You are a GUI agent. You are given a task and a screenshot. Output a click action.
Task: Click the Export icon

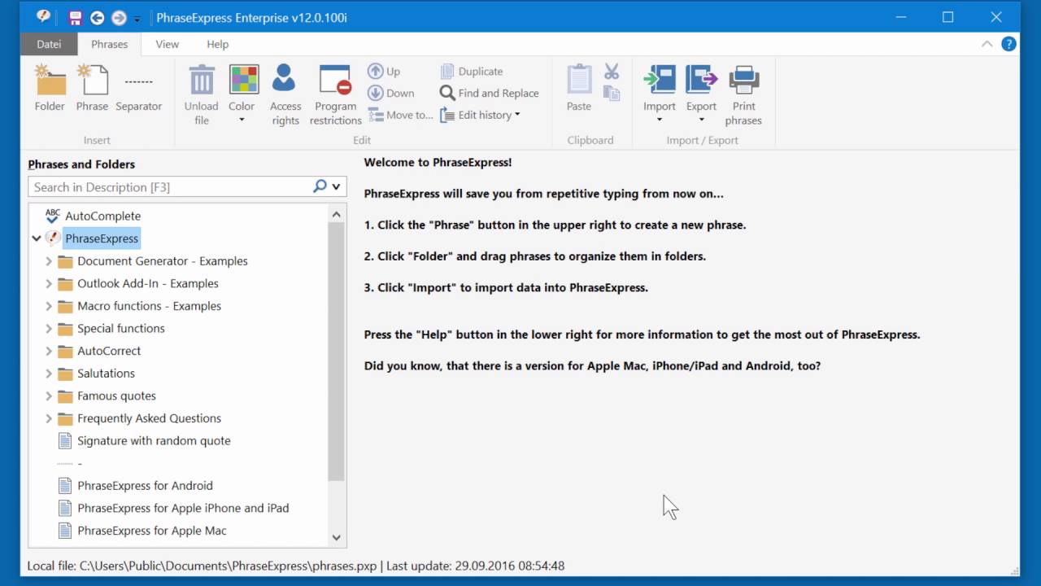tap(701, 81)
